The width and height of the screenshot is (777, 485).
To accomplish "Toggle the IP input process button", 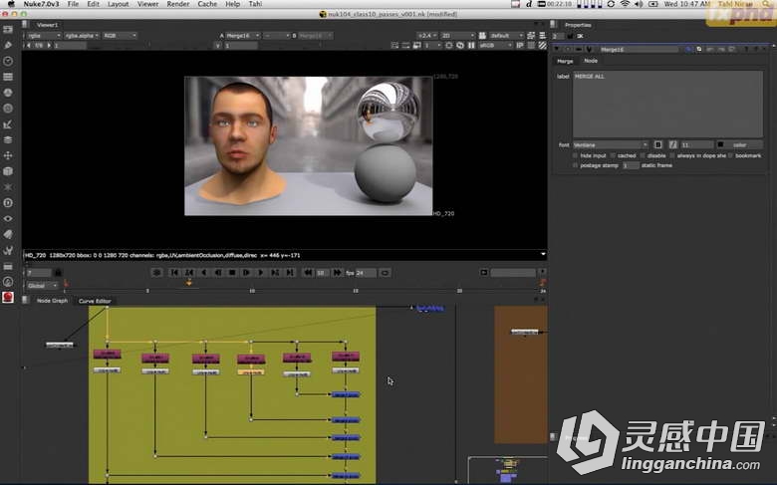I will point(520,45).
